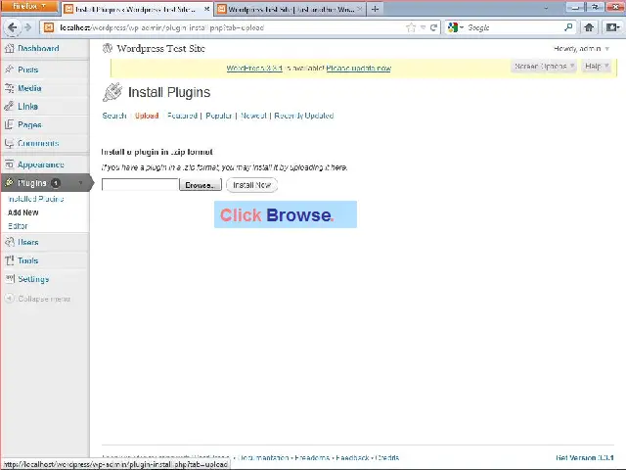This screenshot has width=626, height=470.
Task: Switch to the Recently Updated tab
Action: point(304,116)
